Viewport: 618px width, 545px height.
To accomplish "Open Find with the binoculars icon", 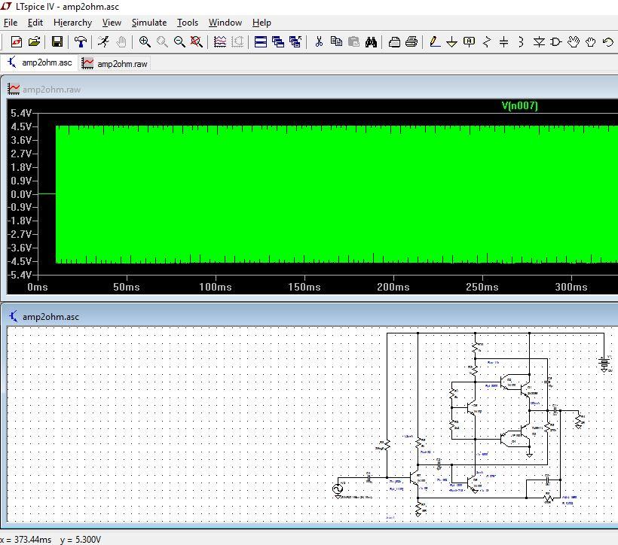I will (x=371, y=41).
